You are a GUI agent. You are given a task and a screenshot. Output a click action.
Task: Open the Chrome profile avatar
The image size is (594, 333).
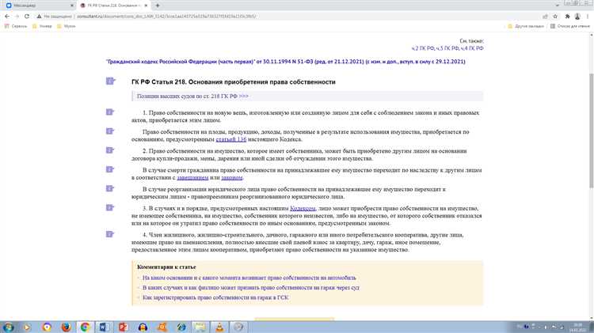coord(577,17)
